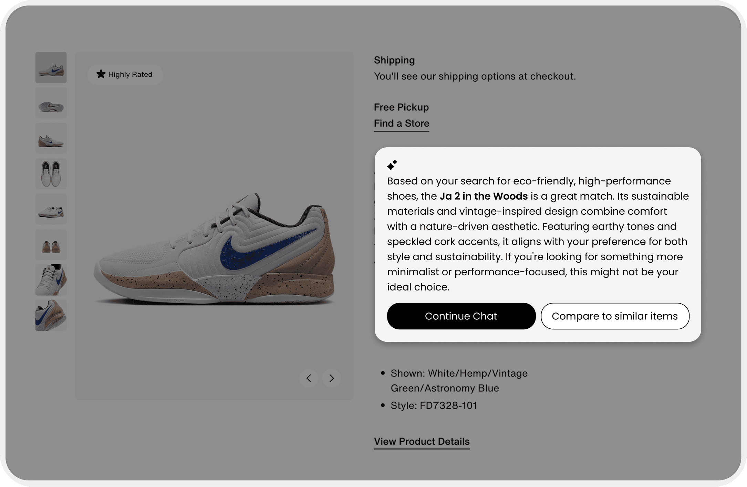
Task: Select fifth thumbnail showing pair side view
Action: 51,209
